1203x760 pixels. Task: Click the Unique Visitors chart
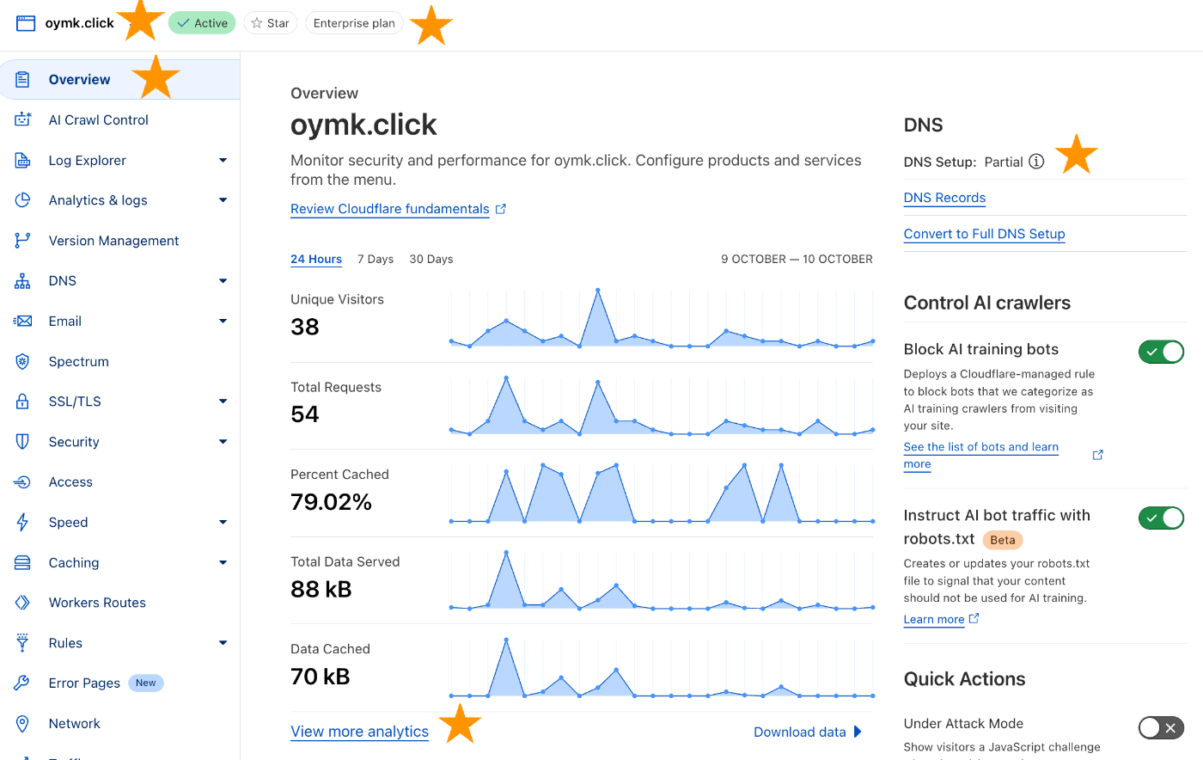pos(662,318)
